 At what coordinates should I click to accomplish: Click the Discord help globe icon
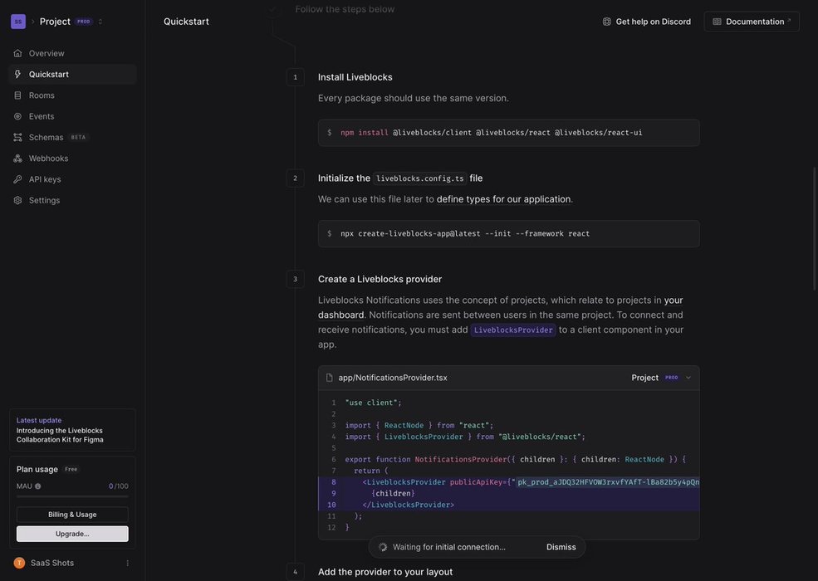[607, 22]
